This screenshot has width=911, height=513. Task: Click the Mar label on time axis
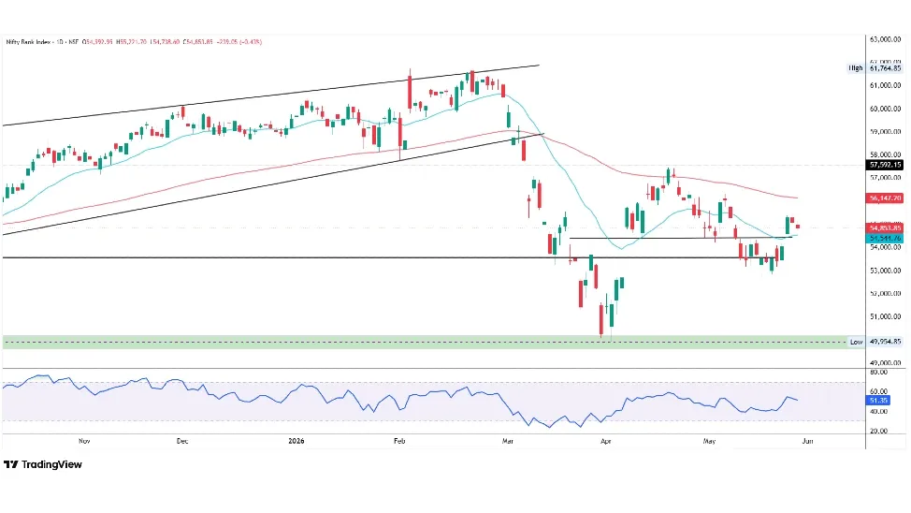(508, 441)
